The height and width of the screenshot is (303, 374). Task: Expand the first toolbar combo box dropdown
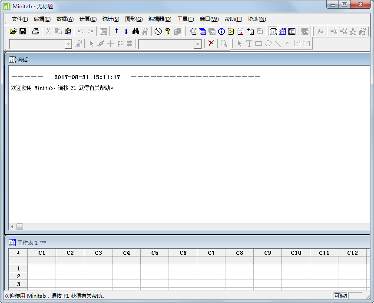click(x=68, y=44)
